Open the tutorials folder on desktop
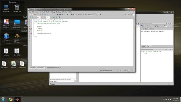The image size is (181, 102). point(6,52)
